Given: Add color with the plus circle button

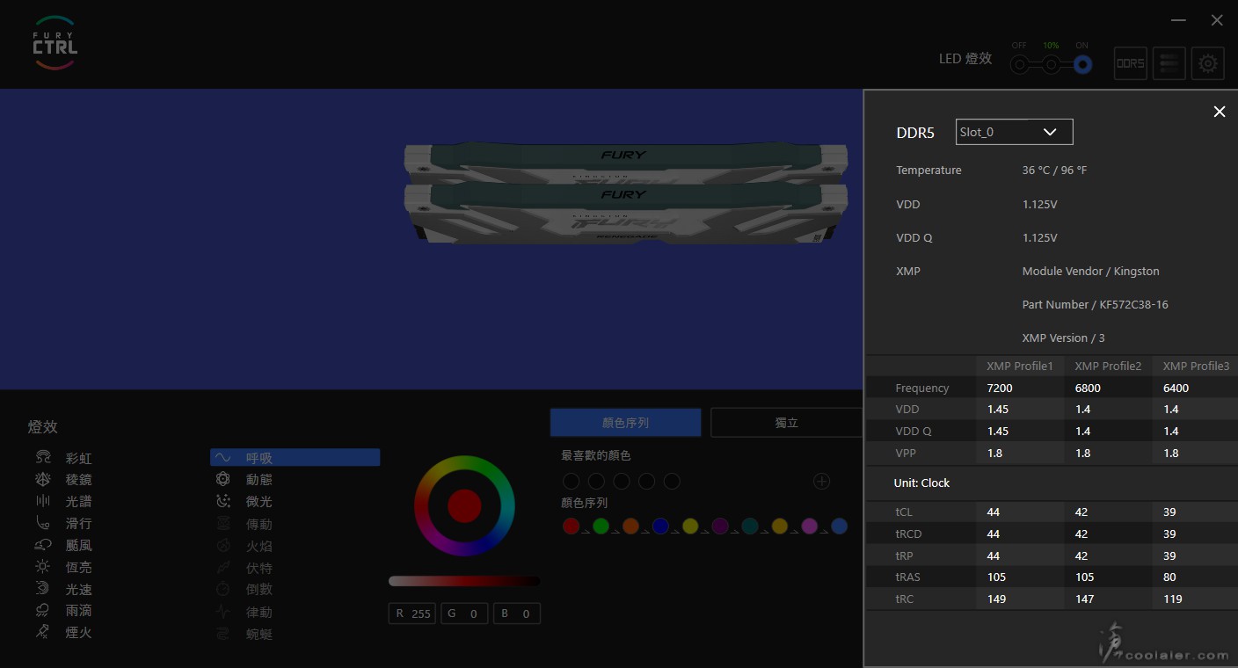Looking at the screenshot, I should [x=821, y=481].
